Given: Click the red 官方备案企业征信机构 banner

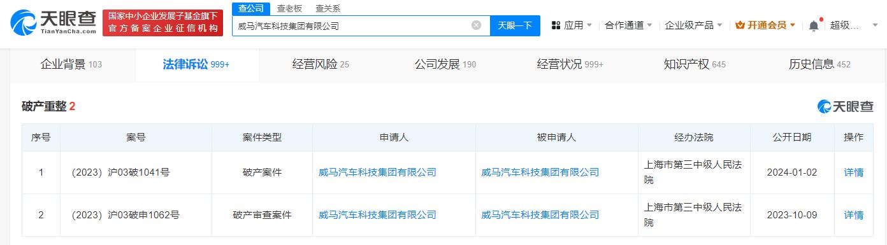Looking at the screenshot, I should click(x=163, y=23).
